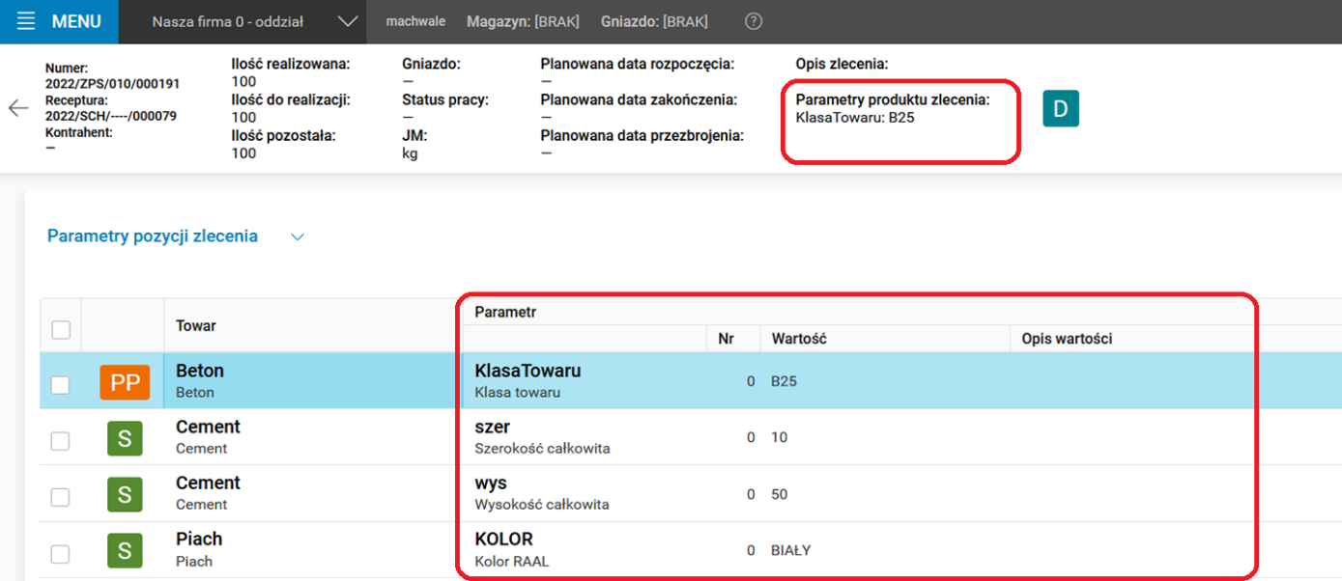Collapse the Parametry pozycji zlecenia section chevron

(x=298, y=235)
